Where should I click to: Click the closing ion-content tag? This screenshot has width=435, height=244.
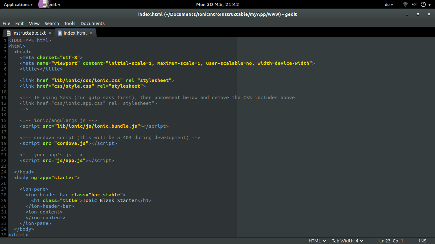[46, 218]
